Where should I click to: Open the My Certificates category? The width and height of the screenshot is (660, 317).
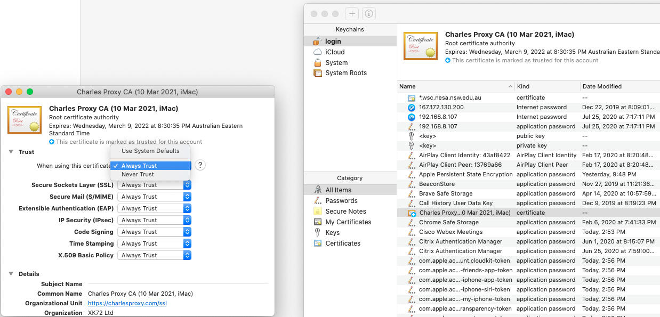[348, 222]
